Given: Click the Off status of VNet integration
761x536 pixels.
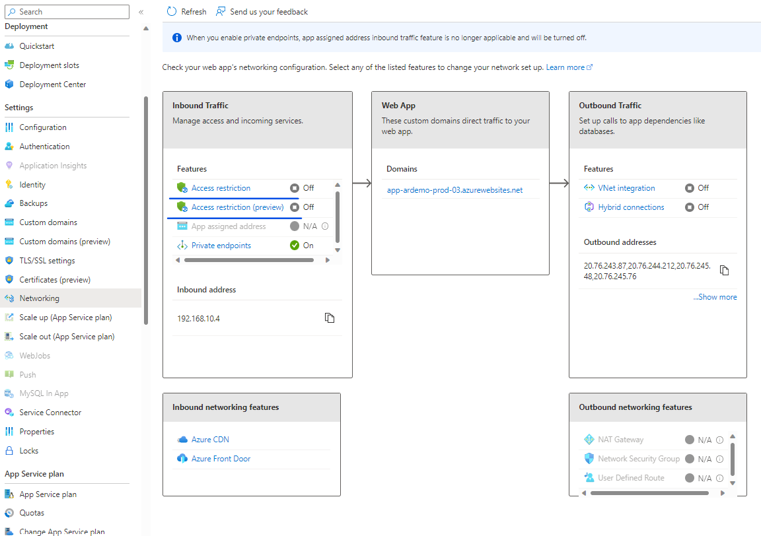Looking at the screenshot, I should pos(697,188).
